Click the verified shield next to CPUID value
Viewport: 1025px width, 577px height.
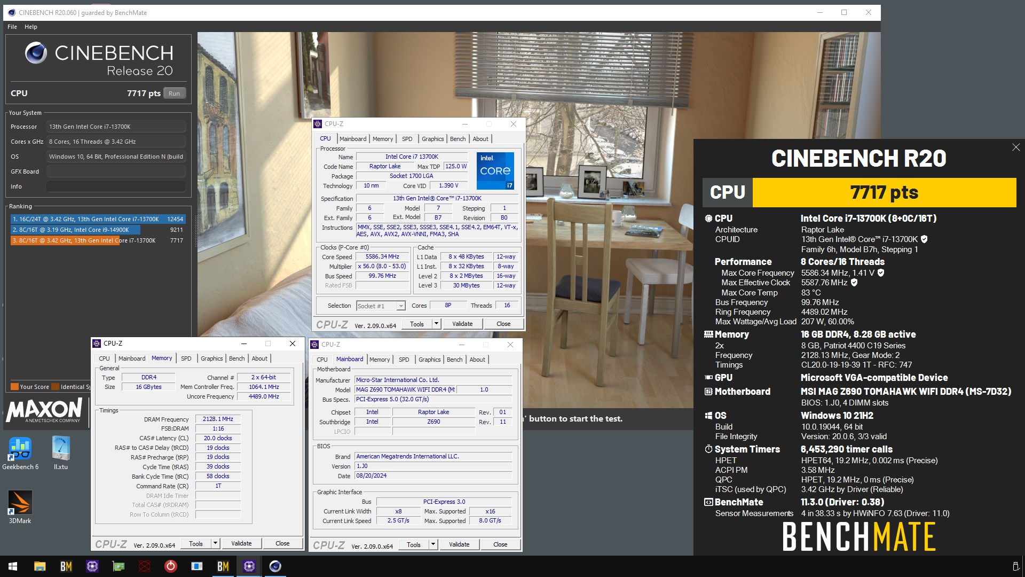coord(924,239)
